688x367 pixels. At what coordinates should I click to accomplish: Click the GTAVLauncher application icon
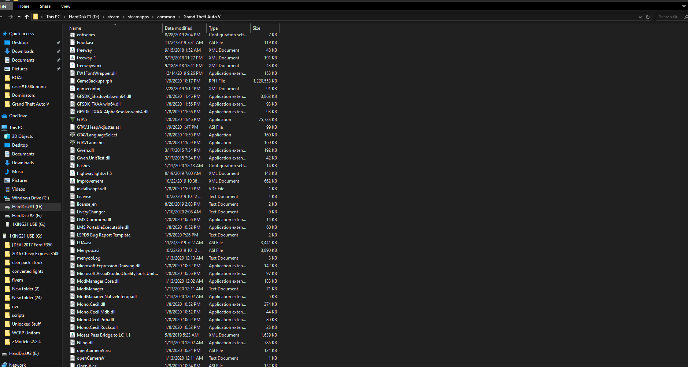coord(73,143)
